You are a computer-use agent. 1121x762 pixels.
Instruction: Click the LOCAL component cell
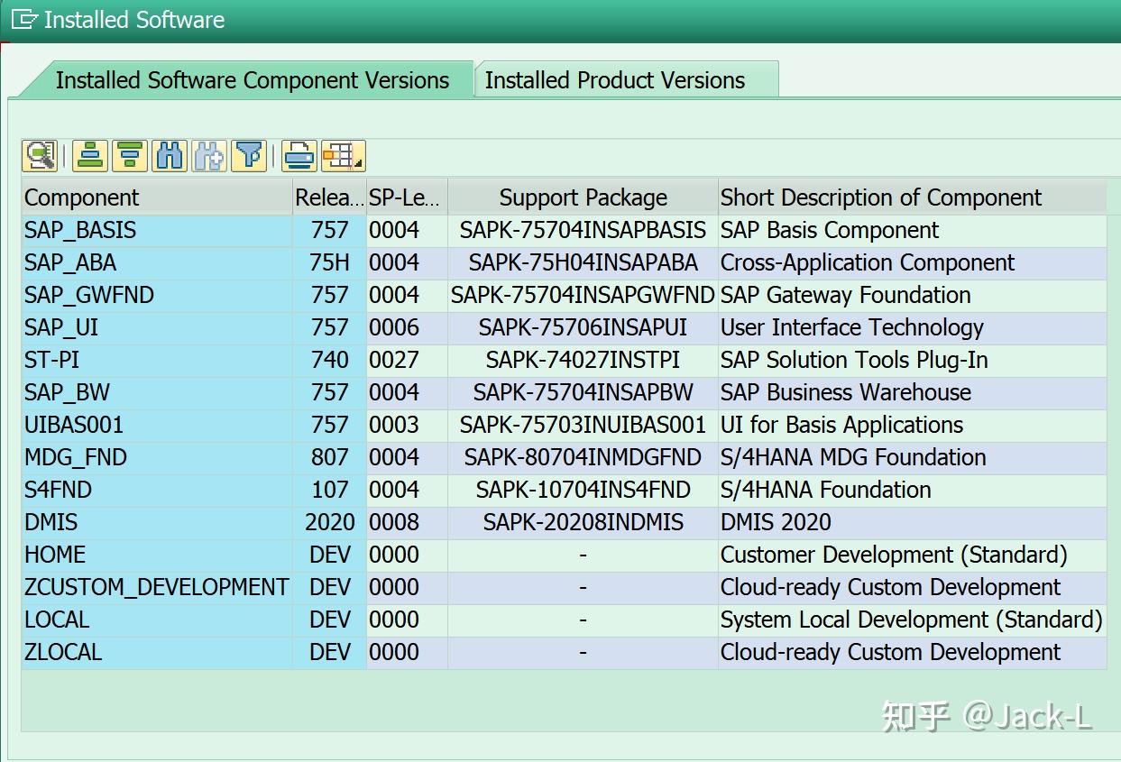(x=157, y=620)
